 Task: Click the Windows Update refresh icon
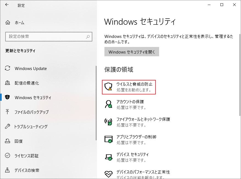[x=8, y=68]
